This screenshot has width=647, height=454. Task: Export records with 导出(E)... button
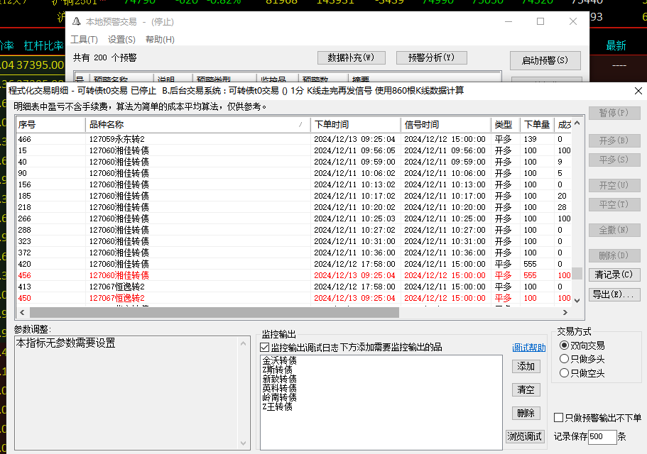pos(614,294)
